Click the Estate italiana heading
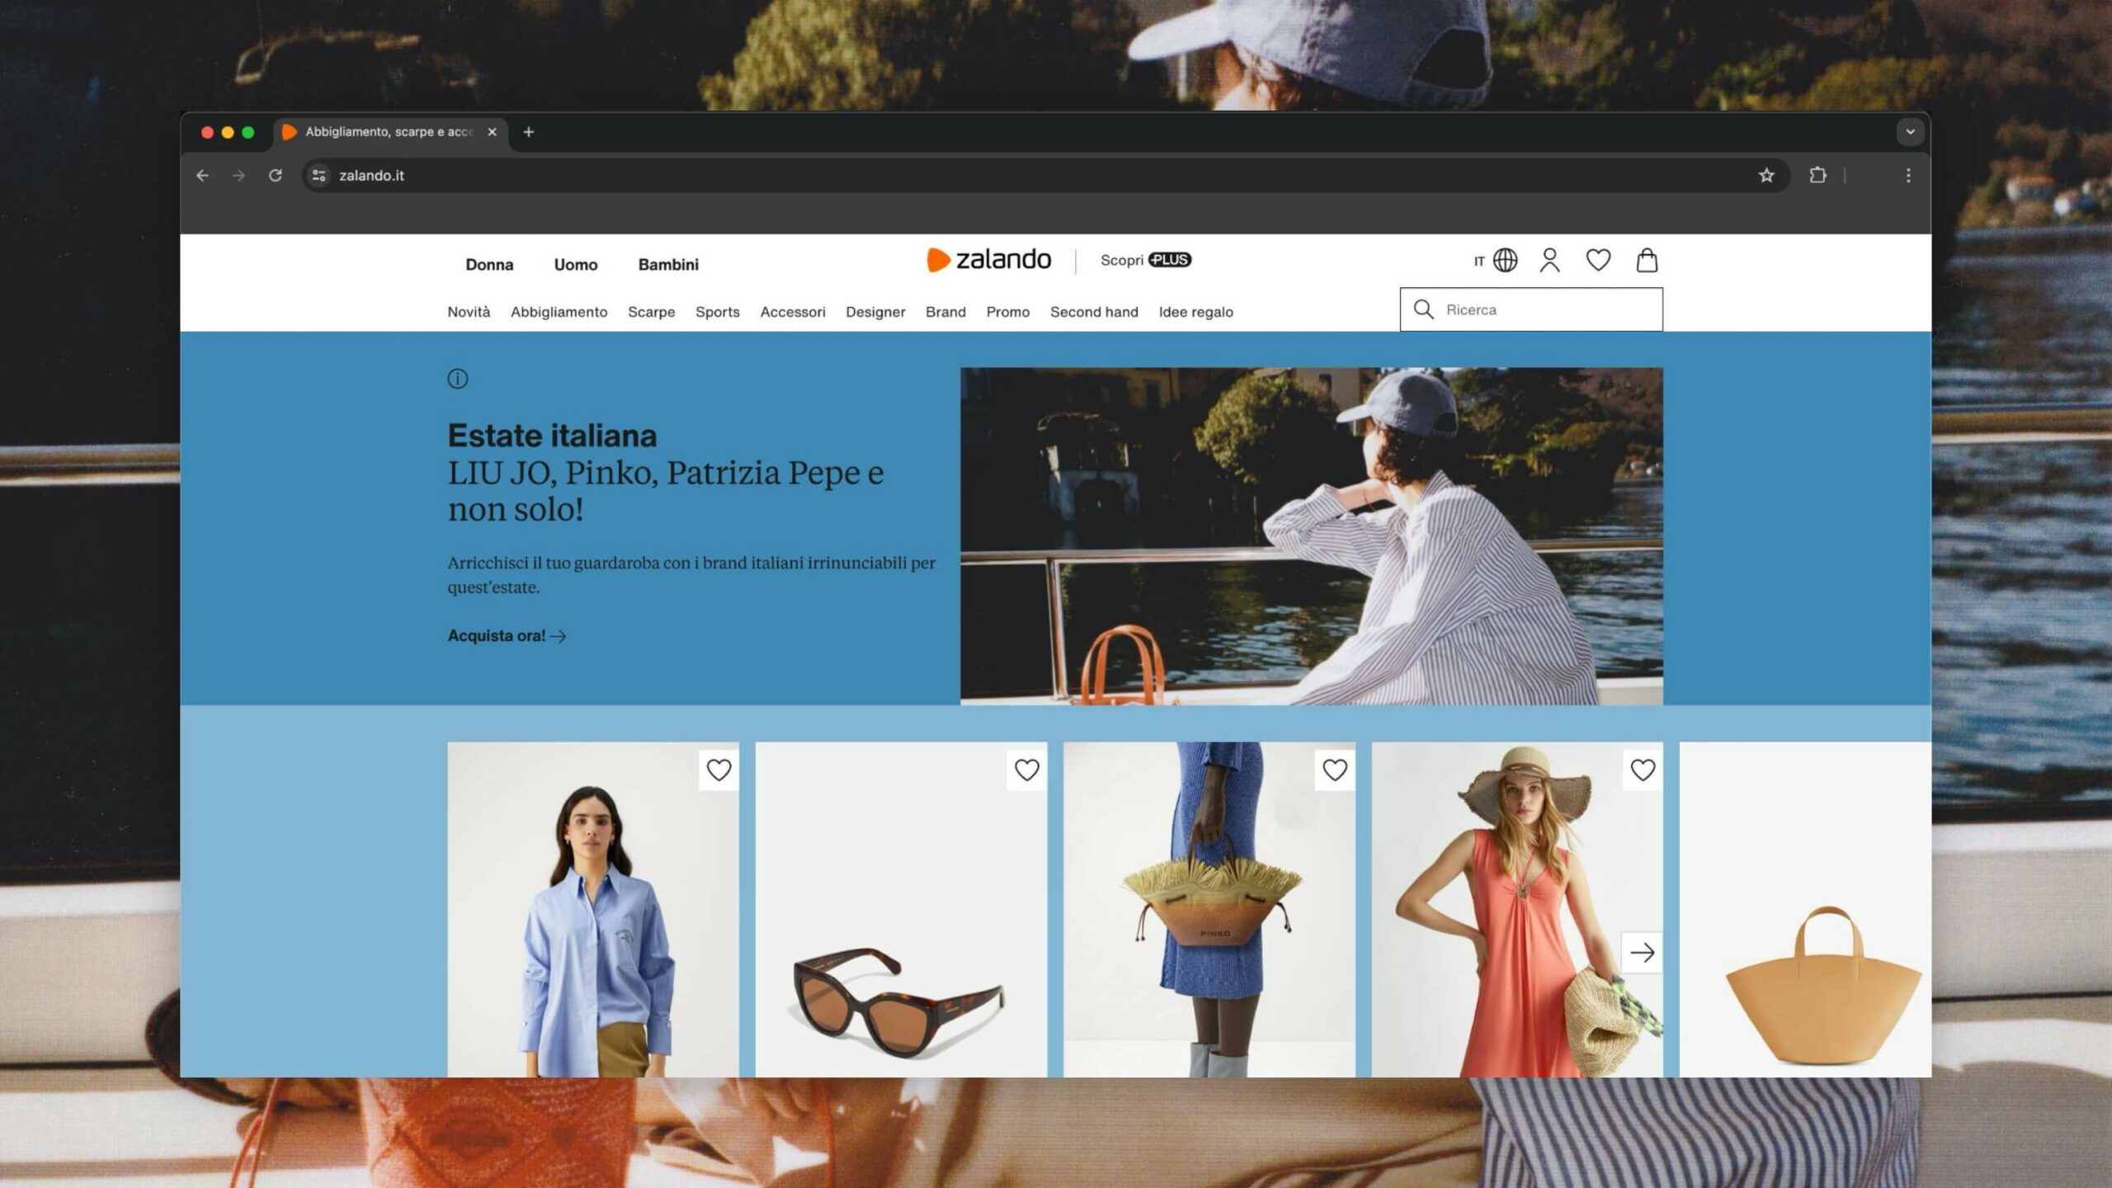Screen dimensions: 2112x1188 (552, 436)
